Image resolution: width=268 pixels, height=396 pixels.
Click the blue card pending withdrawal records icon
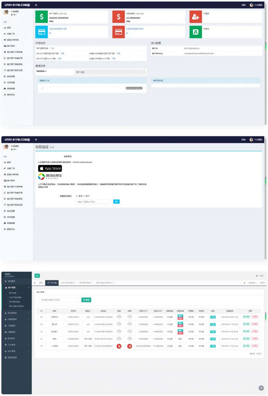tap(41, 32)
